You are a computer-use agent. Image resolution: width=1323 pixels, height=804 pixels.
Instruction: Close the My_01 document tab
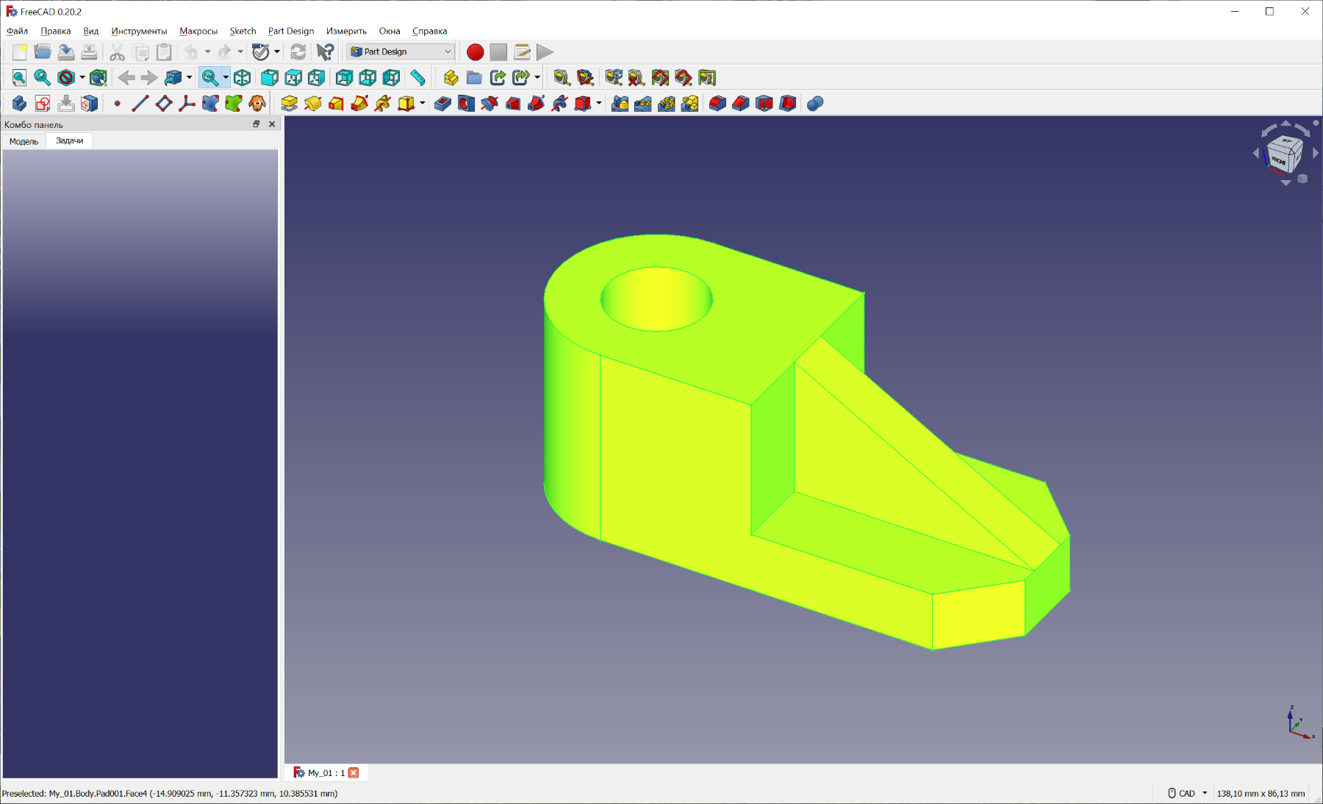pos(354,772)
